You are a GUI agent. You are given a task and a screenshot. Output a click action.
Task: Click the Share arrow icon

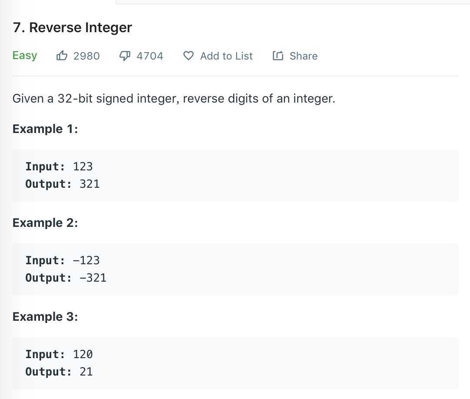(x=278, y=56)
